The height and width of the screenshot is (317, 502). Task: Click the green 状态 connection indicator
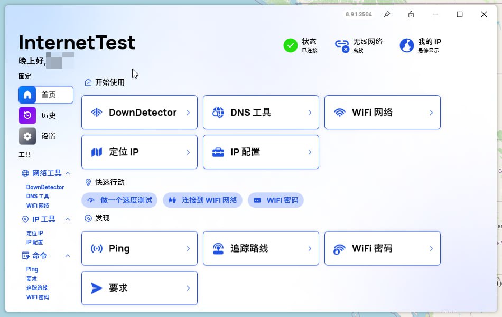pos(291,45)
